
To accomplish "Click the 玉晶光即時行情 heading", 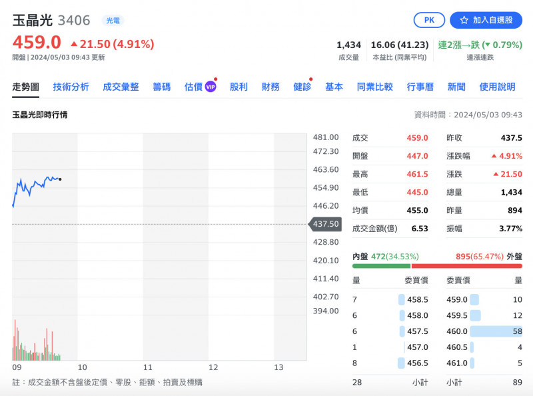I will pyautogui.click(x=40, y=115).
